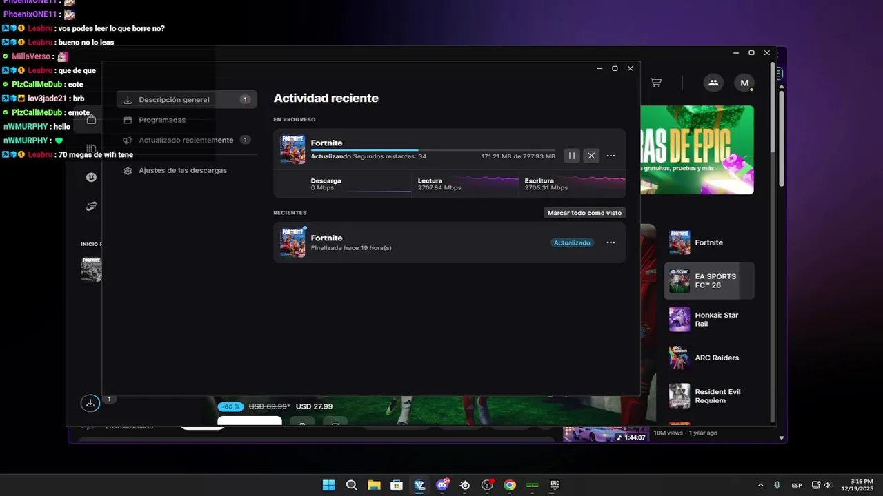Click the Fortnite thumbnail in the Recientes row
883x496 pixels.
[x=292, y=242]
